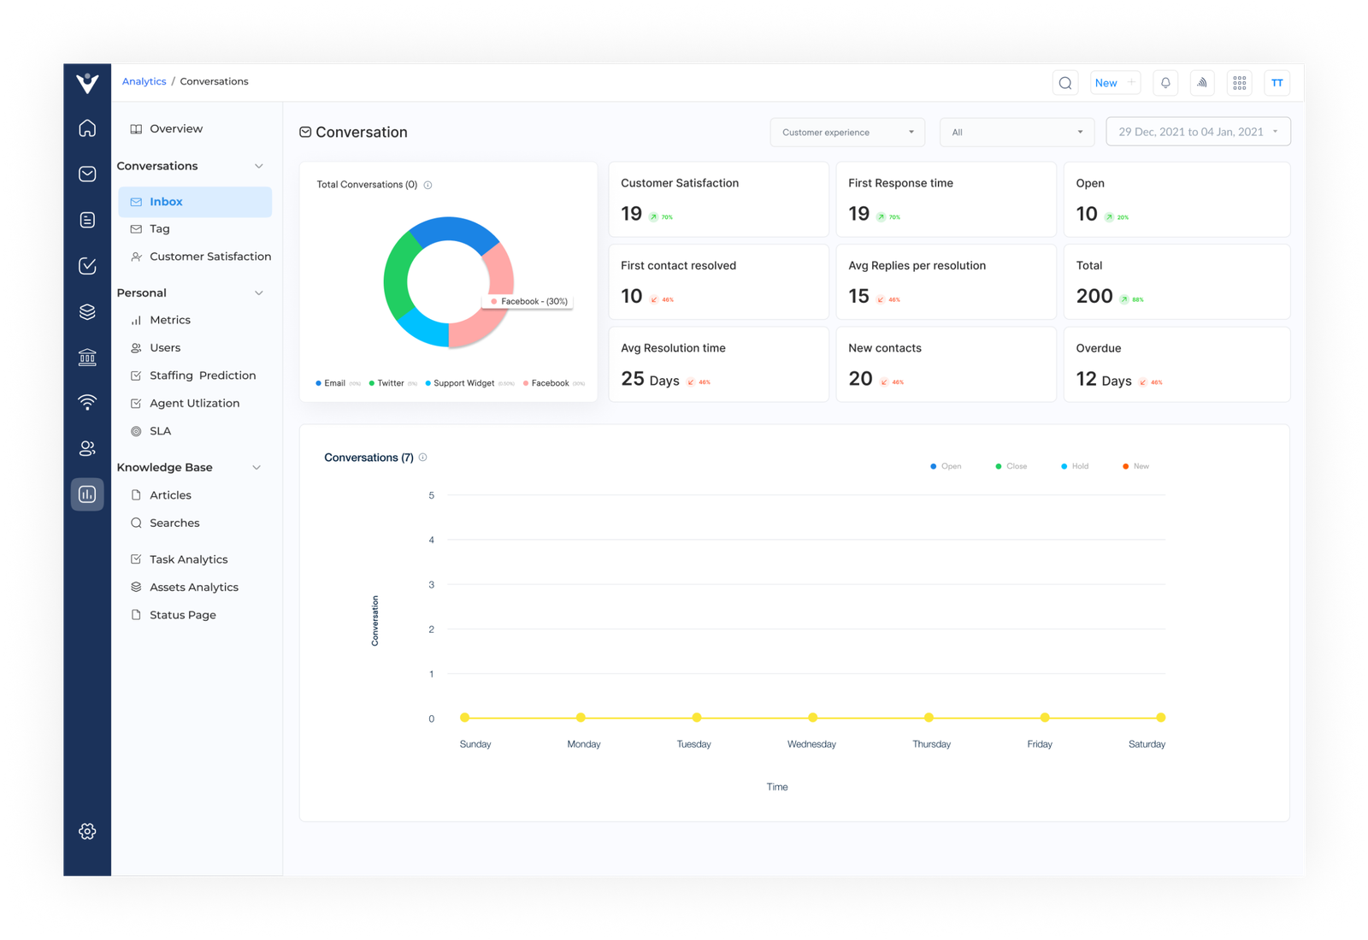Select the Inbox menu item
Viewport: 1368px width, 940px height.
point(195,202)
